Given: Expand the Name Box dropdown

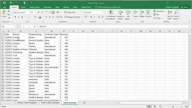Looking at the screenshot, I should pyautogui.click(x=15, y=26).
